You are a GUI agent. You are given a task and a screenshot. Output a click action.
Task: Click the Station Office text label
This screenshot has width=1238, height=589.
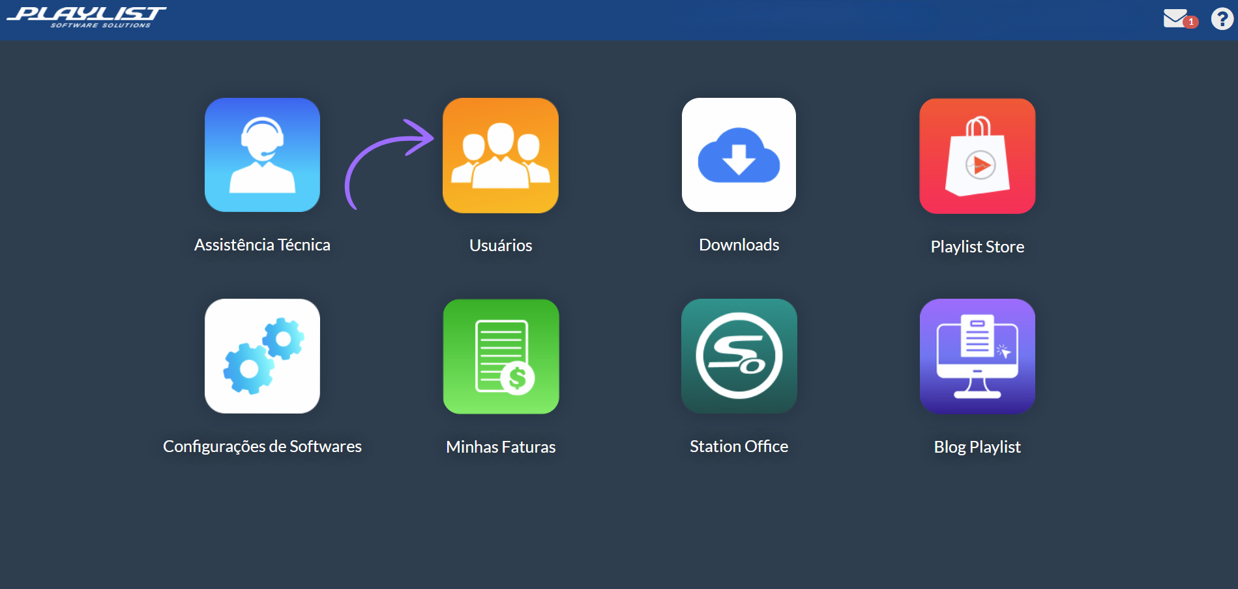(x=739, y=446)
